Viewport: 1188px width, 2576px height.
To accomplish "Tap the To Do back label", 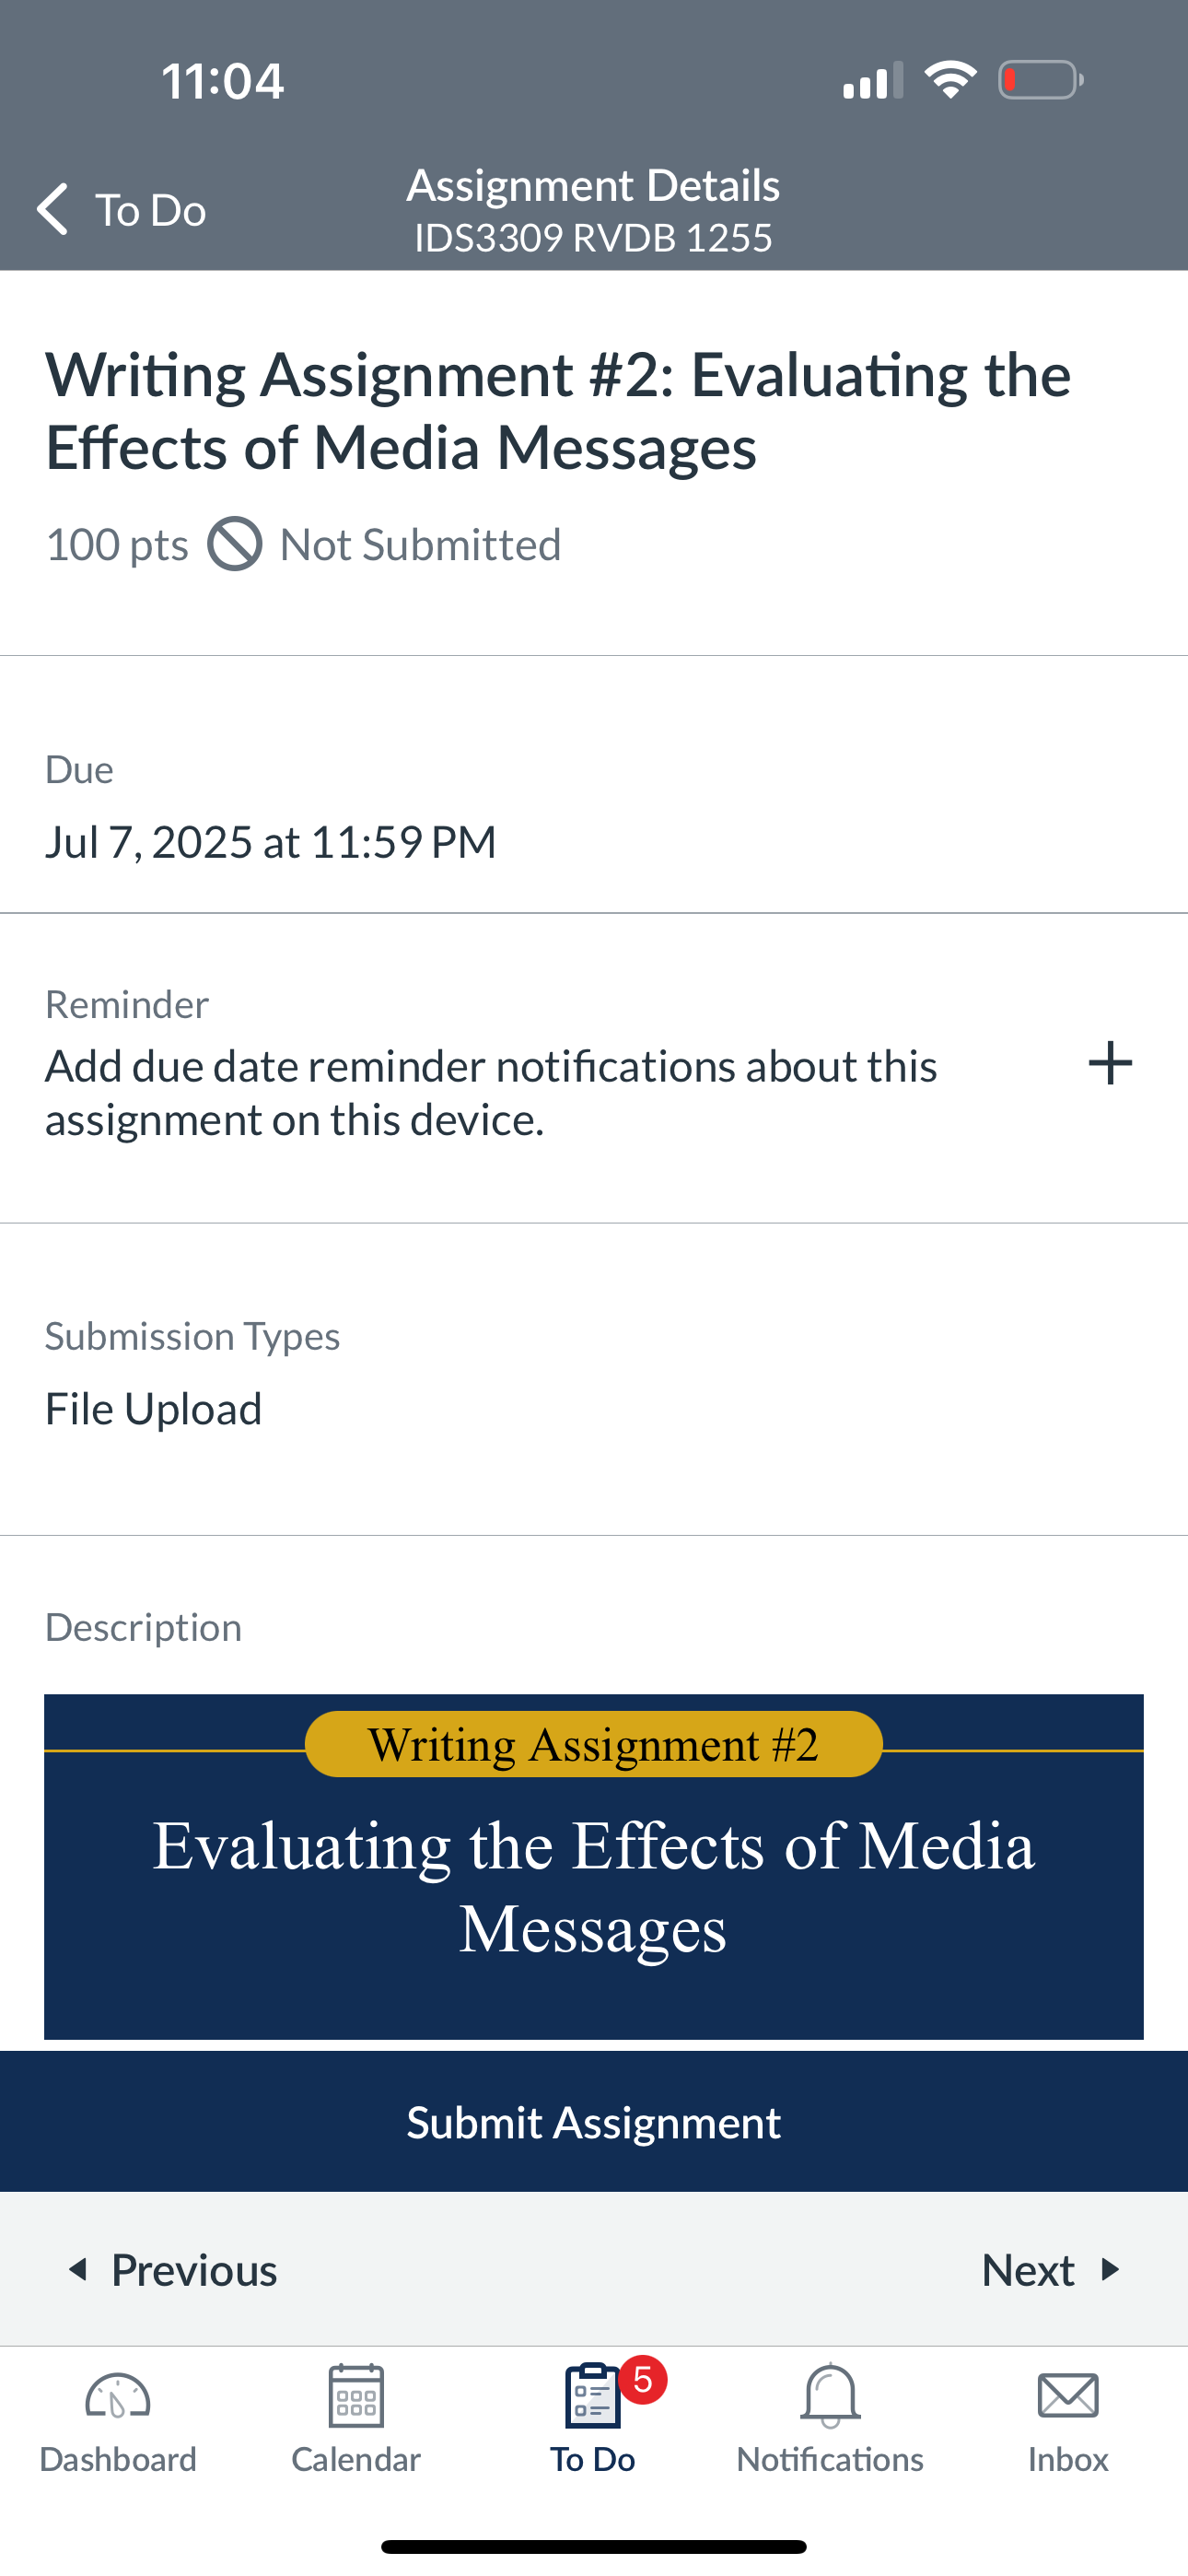I will [151, 210].
